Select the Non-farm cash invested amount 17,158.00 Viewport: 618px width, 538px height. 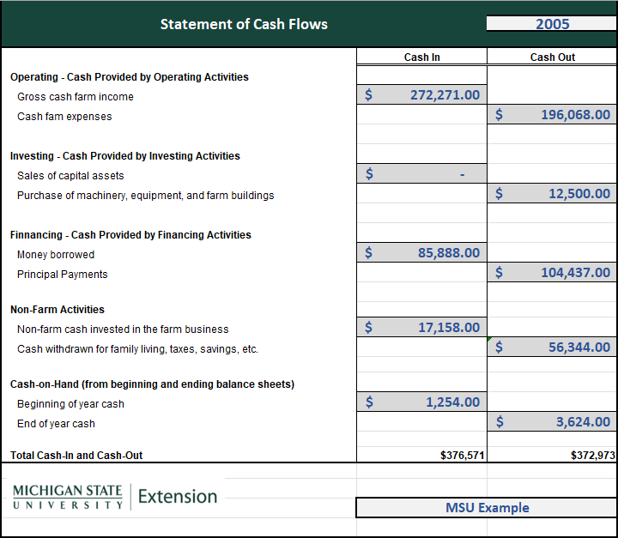click(421, 327)
